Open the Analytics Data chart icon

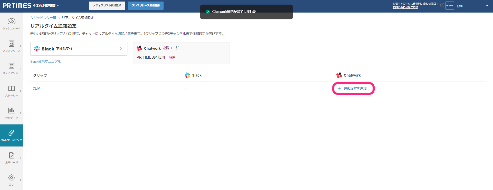12,110
